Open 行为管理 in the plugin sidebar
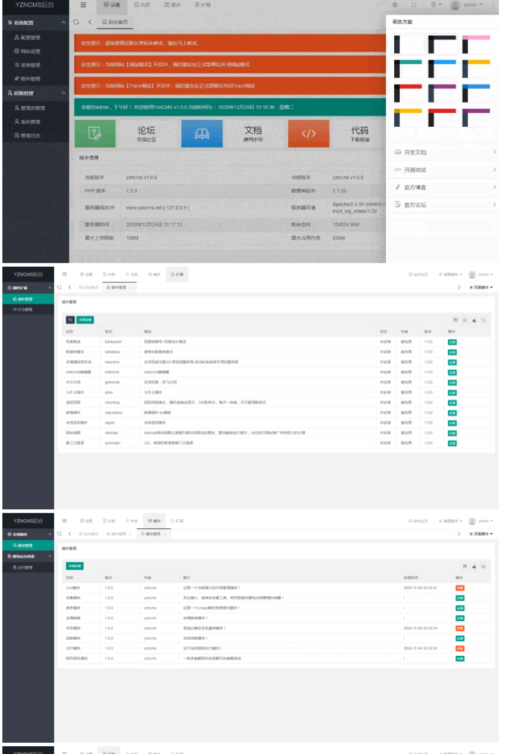Viewport: 506px width, 754px height. (24, 309)
